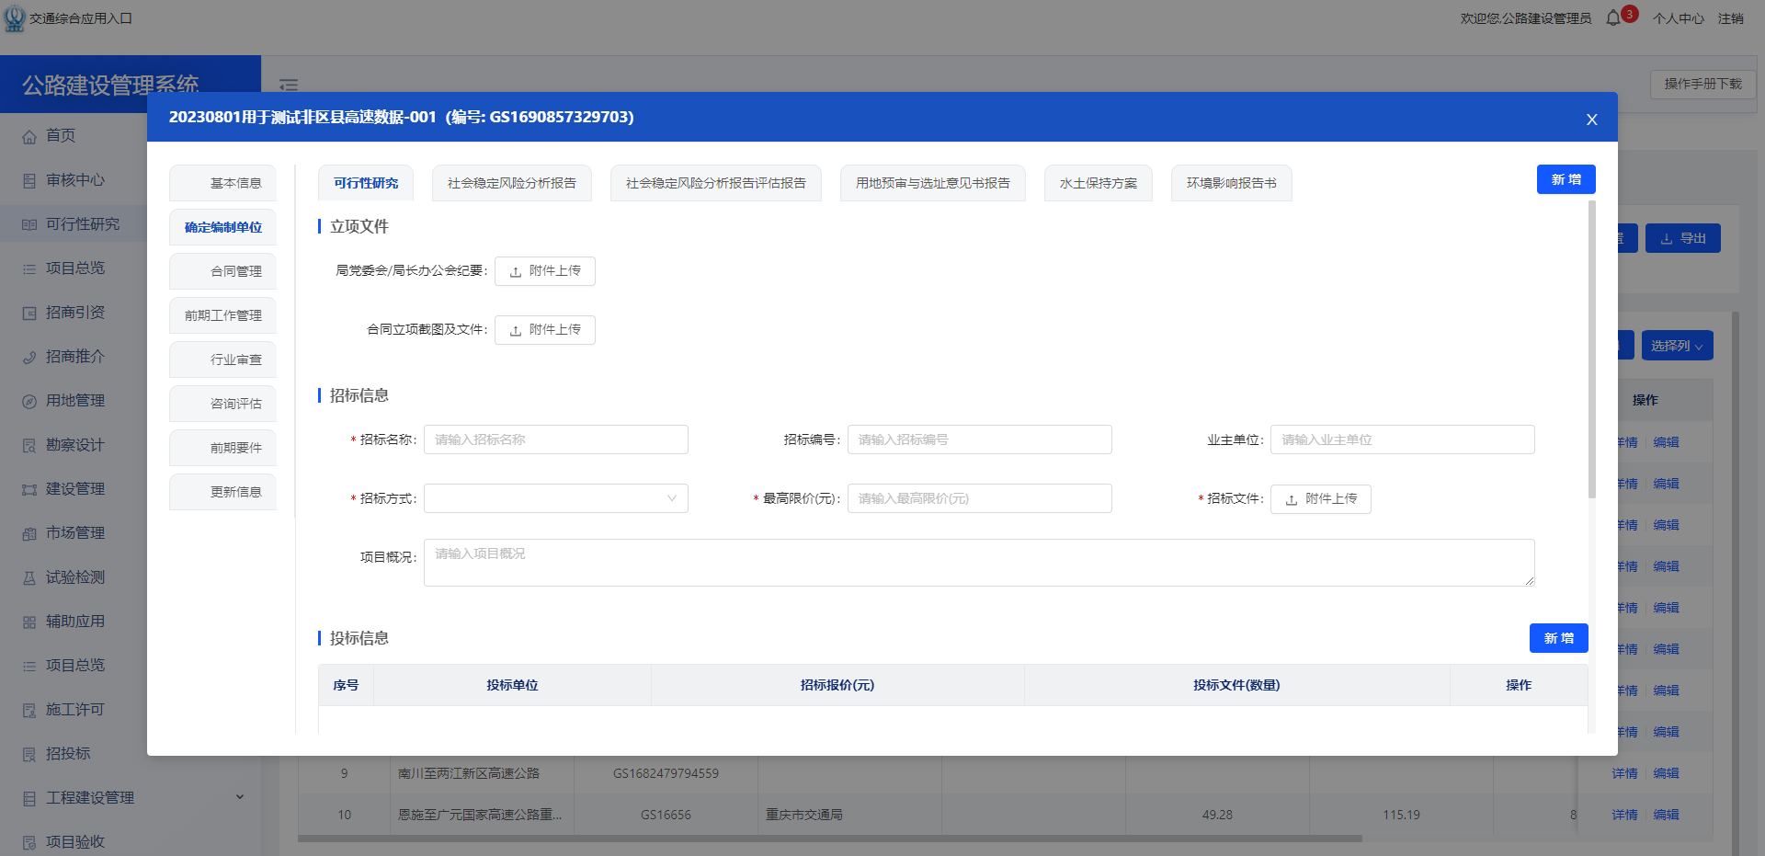This screenshot has height=856, width=1765.
Task: Click the 建设管理 sidebar icon
Action: point(29,489)
